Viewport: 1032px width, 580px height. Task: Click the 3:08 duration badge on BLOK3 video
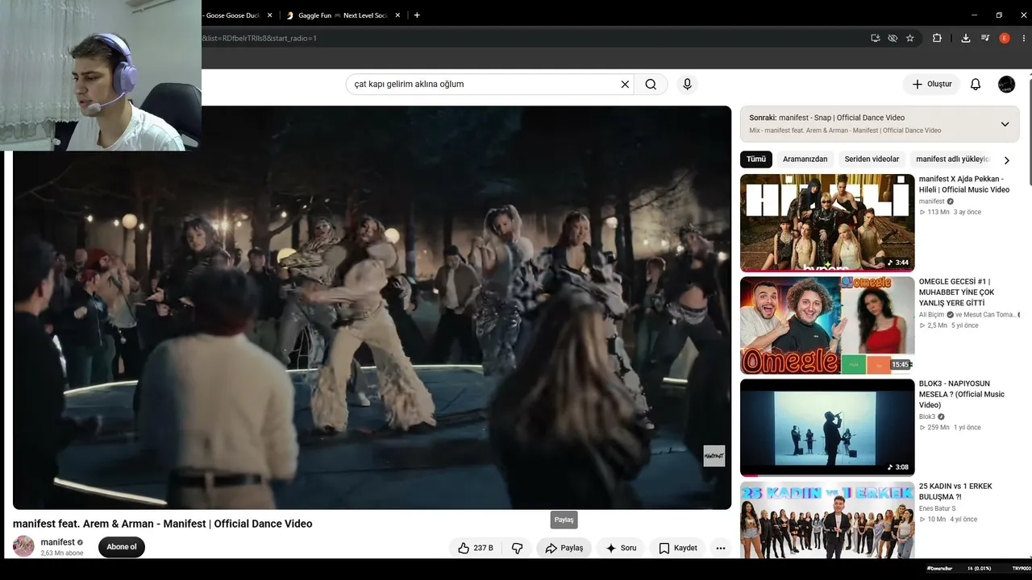[x=898, y=467]
